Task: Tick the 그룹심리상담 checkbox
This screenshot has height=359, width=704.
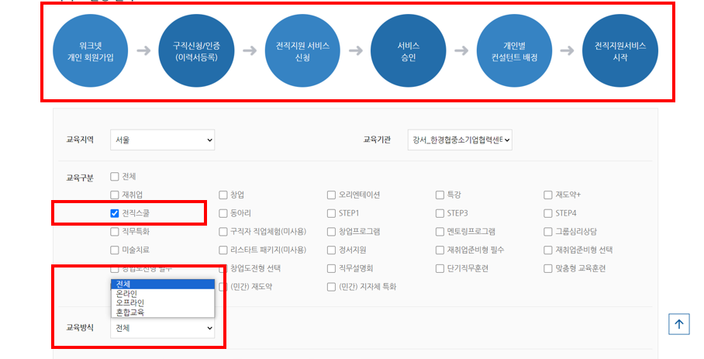Action: (547, 232)
